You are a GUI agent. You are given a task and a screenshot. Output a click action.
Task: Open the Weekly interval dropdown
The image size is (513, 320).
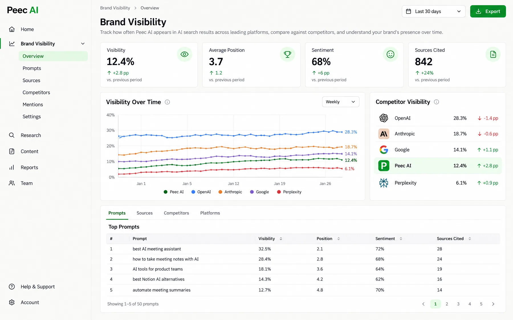point(341,102)
